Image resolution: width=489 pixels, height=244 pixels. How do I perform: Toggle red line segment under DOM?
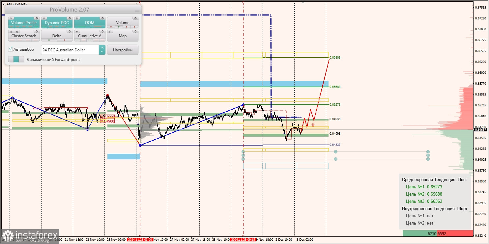click(98, 27)
